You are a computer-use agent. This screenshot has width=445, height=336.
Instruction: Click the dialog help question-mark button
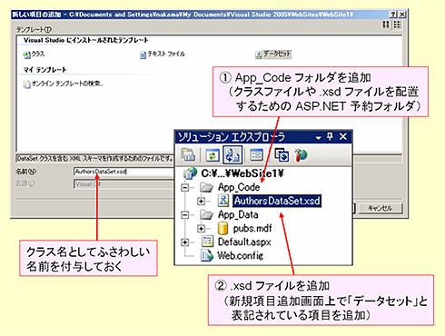pyautogui.click(x=393, y=15)
